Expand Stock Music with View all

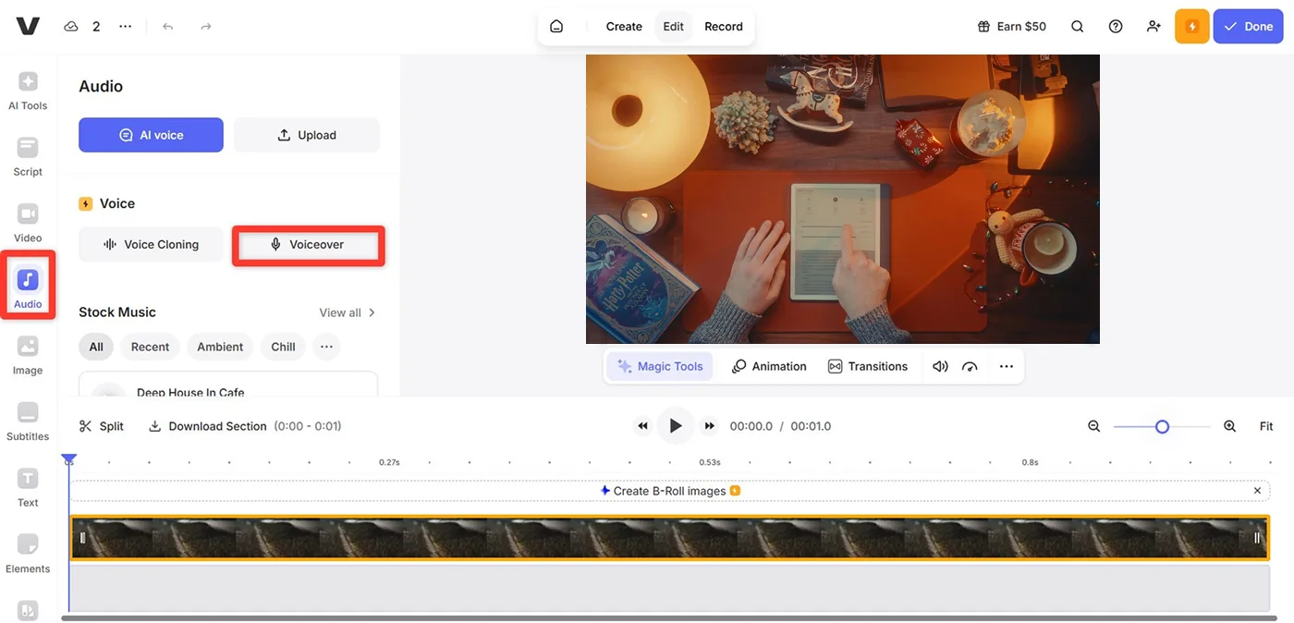[347, 312]
